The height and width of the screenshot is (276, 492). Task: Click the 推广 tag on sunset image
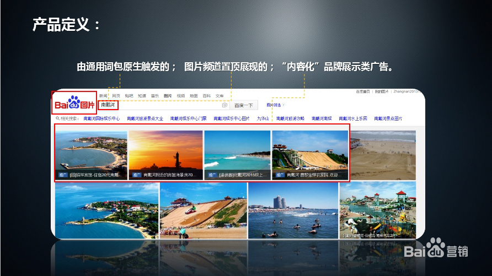(x=136, y=175)
